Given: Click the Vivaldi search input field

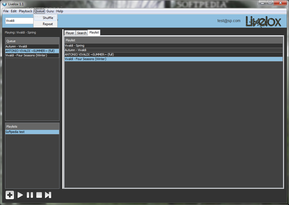Looking at the screenshot, I should click(19, 21).
